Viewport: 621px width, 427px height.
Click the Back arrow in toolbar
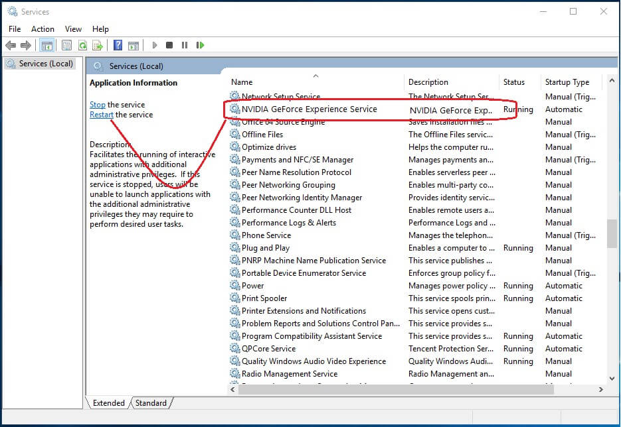[x=11, y=45]
